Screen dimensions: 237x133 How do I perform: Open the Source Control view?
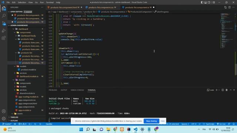coord(4,23)
